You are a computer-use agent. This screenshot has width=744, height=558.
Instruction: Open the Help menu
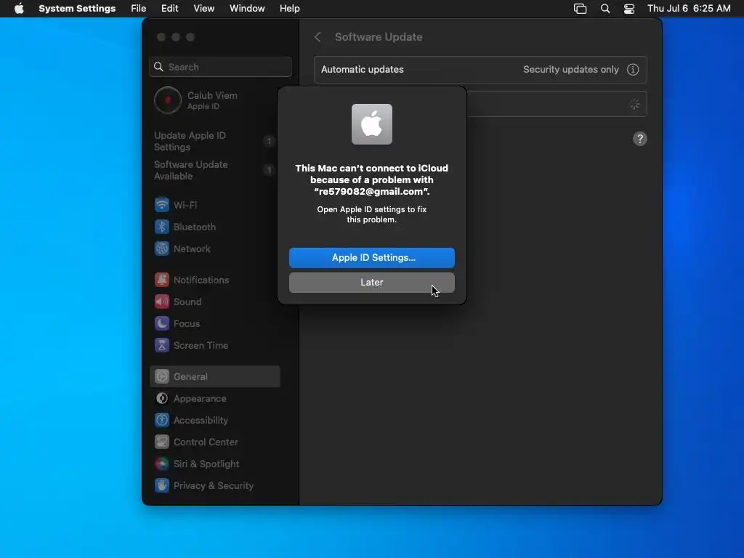coord(289,9)
